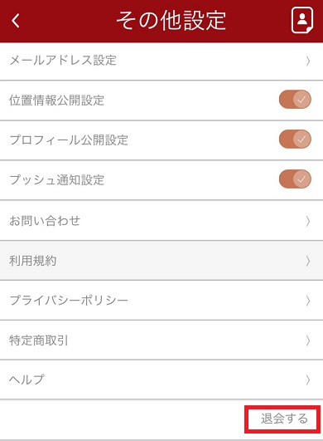Tap the その他設定 header title

(171, 21)
